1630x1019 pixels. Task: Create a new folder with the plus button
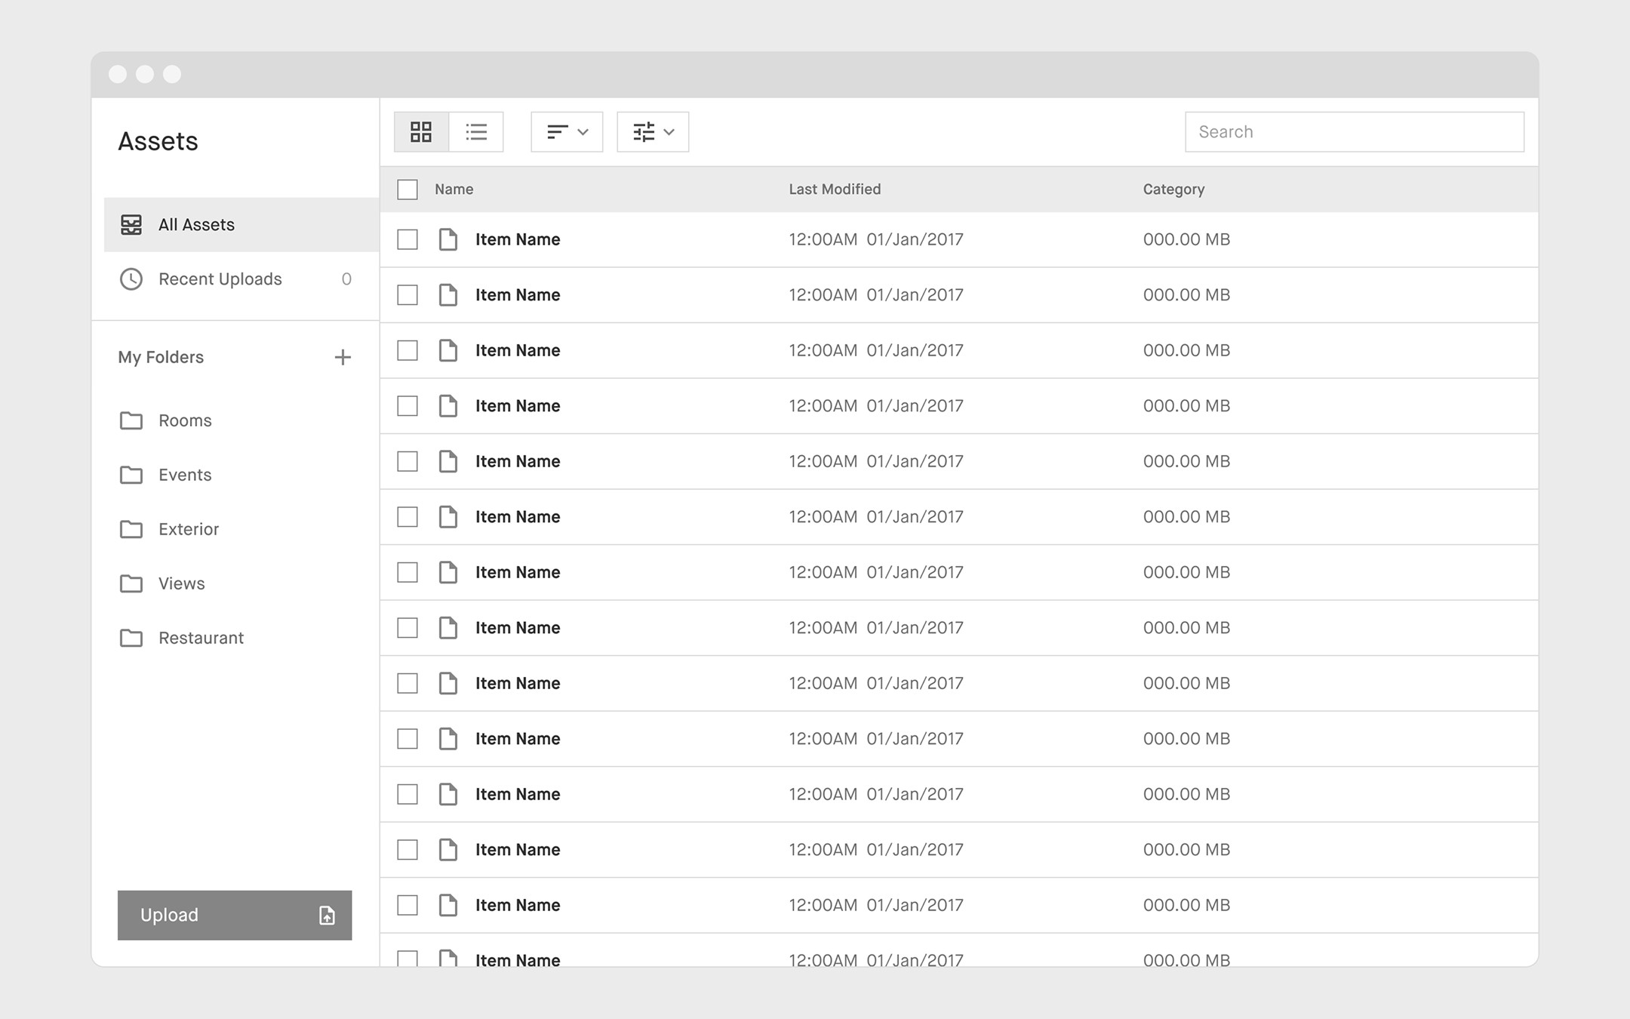pos(343,357)
